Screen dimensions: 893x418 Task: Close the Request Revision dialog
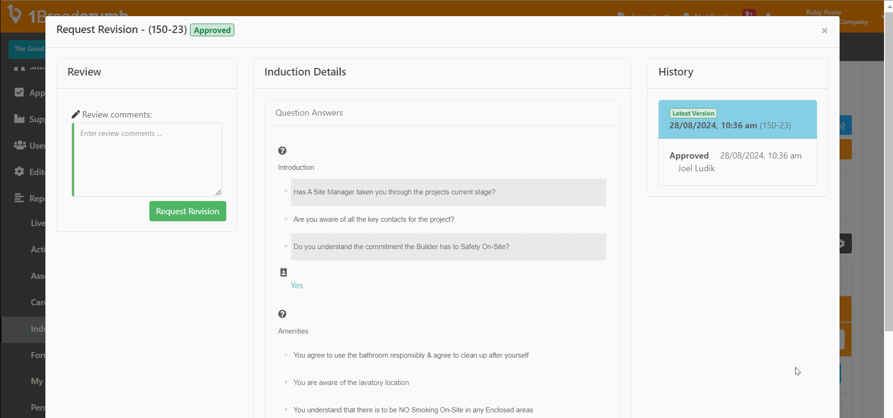[x=824, y=31]
